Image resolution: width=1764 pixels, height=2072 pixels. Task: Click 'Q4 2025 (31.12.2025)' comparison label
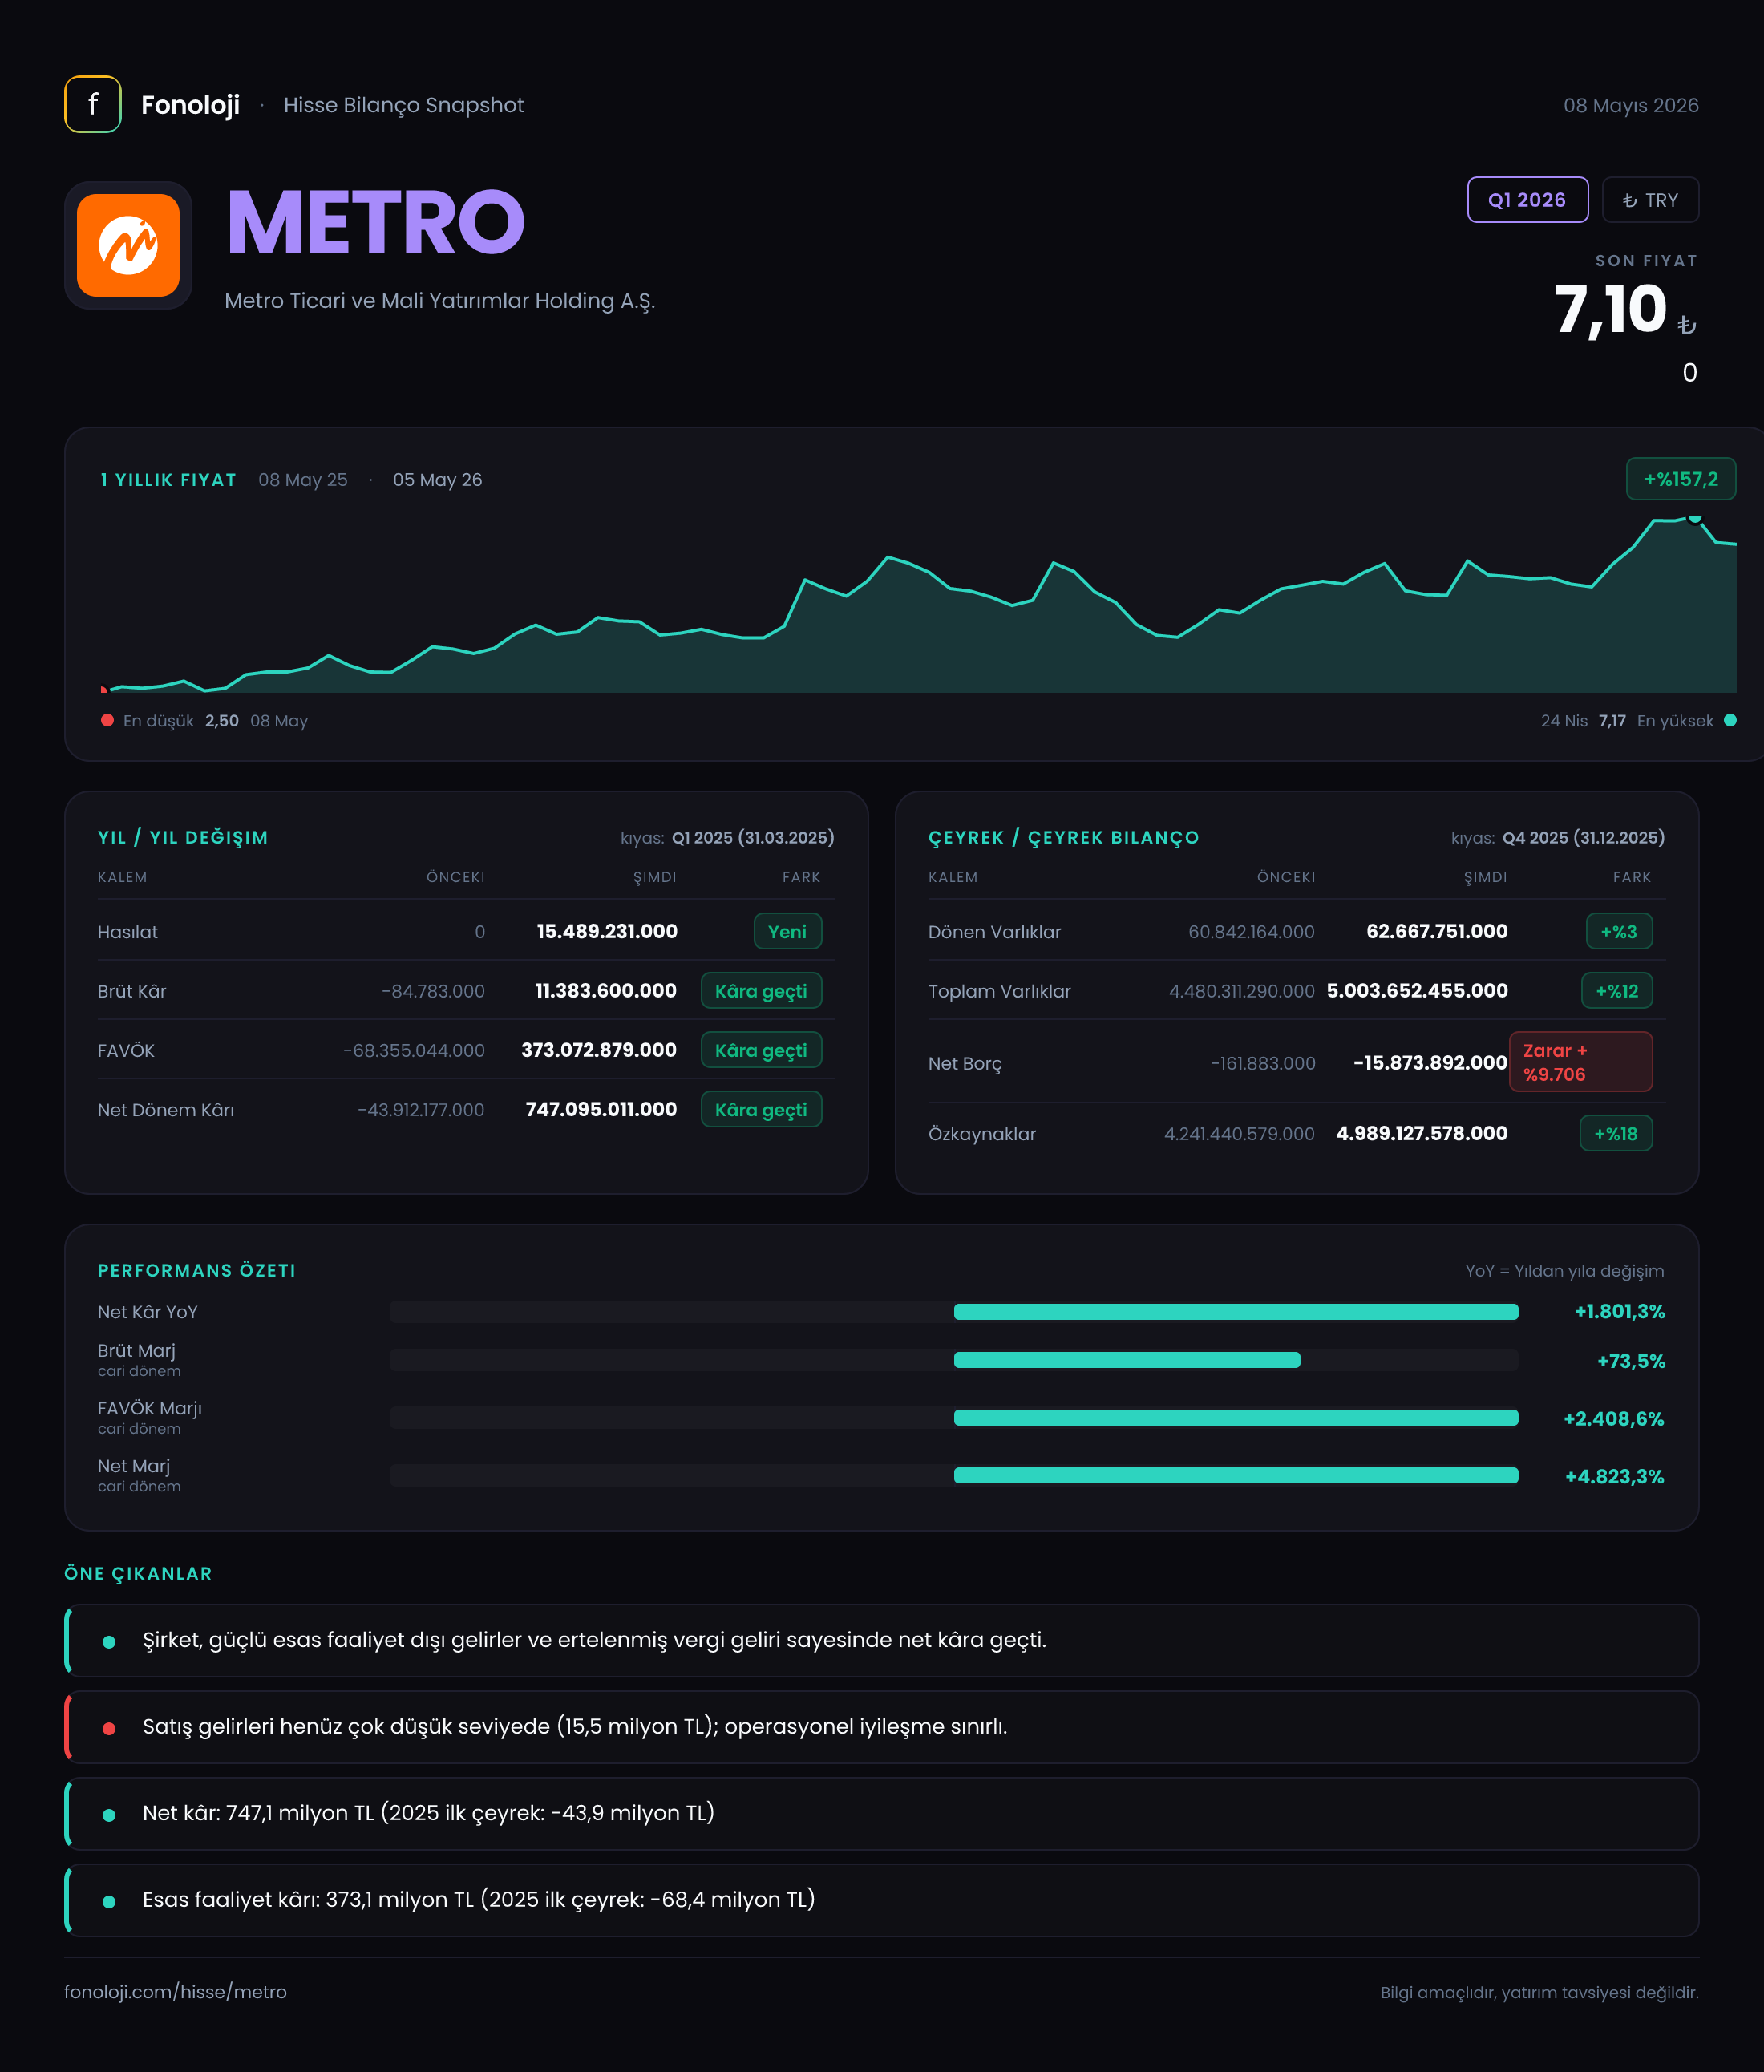(x=1584, y=838)
